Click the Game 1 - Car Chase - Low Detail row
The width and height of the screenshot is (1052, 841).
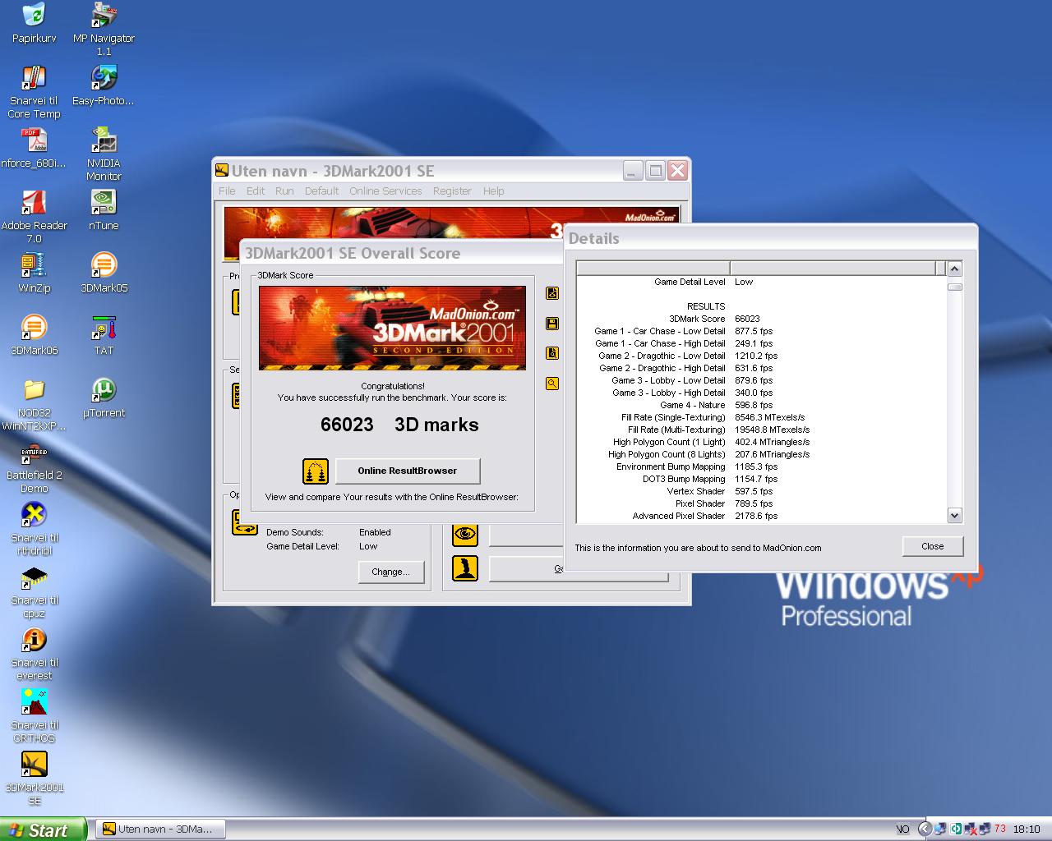tap(762, 331)
